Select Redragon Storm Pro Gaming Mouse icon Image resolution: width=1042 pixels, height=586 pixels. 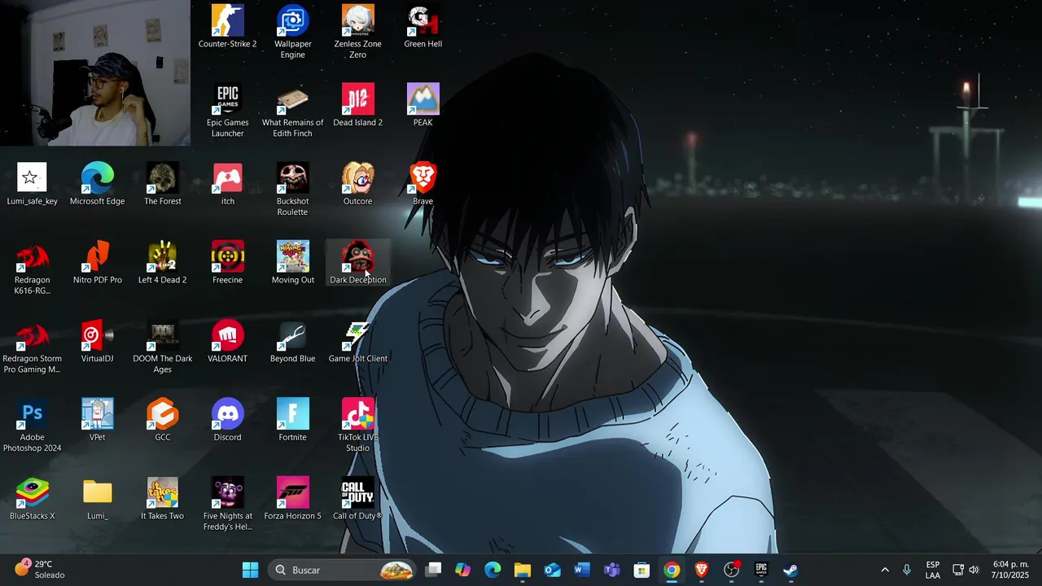tap(32, 347)
